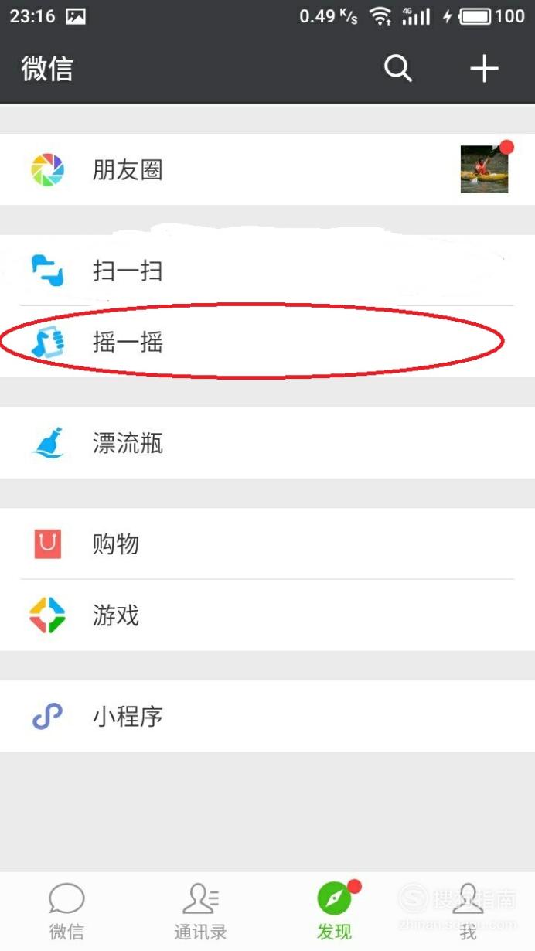Tap the Shake hand-holding-phone icon
The width and height of the screenshot is (535, 951).
[47, 342]
